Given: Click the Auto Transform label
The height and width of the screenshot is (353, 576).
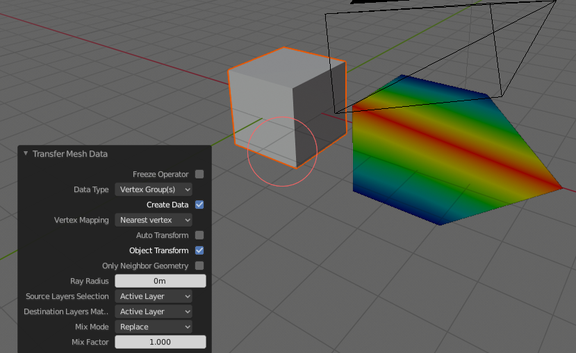Looking at the screenshot, I should (x=163, y=235).
